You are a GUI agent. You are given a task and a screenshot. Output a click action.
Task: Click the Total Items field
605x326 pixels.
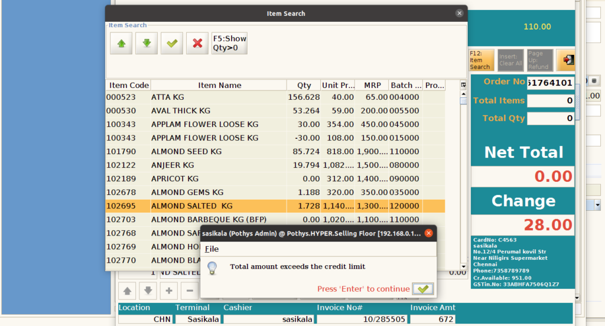point(550,100)
